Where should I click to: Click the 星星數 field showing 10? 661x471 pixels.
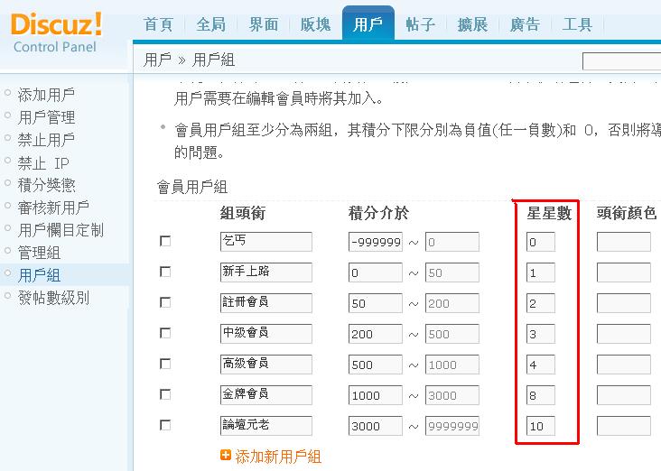[540, 426]
